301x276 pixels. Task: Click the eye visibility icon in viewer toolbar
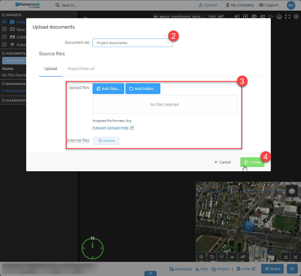point(254,17)
